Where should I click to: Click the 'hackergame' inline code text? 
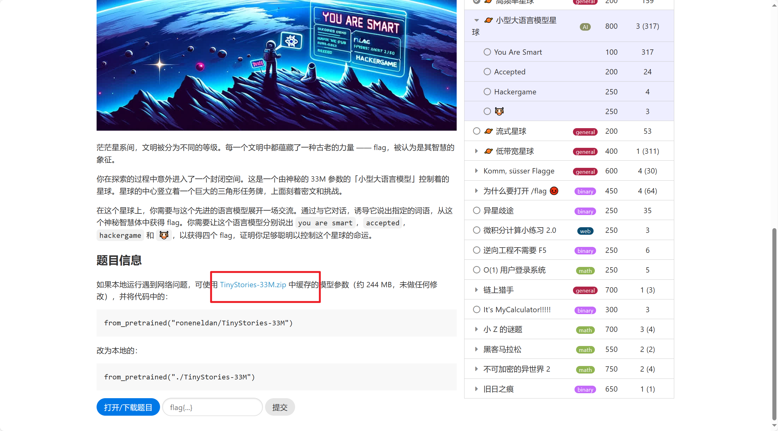tap(120, 235)
